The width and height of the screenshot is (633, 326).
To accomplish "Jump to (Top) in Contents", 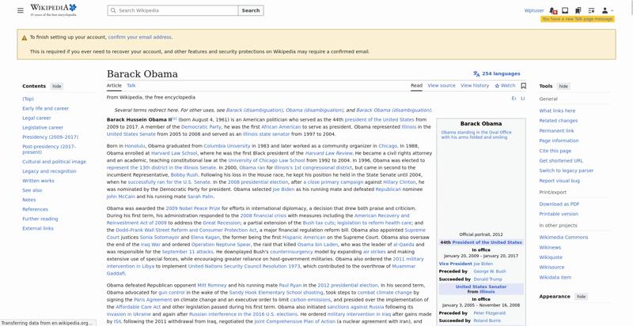I will (28, 99).
